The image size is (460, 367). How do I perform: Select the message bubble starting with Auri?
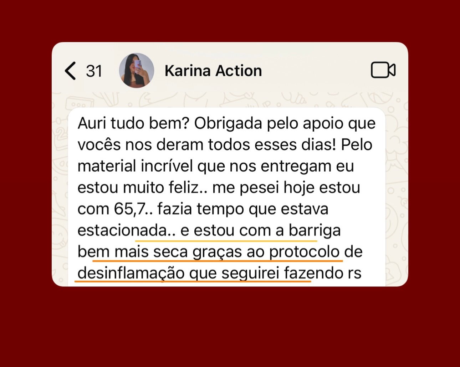tap(226, 197)
